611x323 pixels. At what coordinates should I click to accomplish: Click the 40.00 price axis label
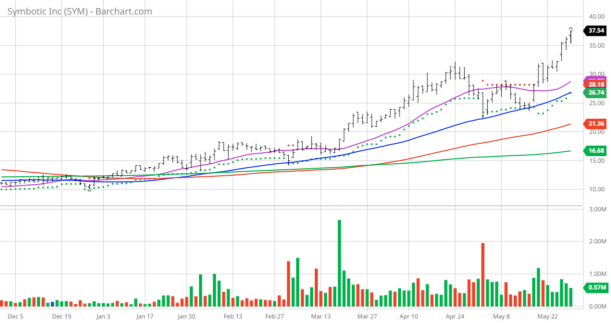[596, 17]
